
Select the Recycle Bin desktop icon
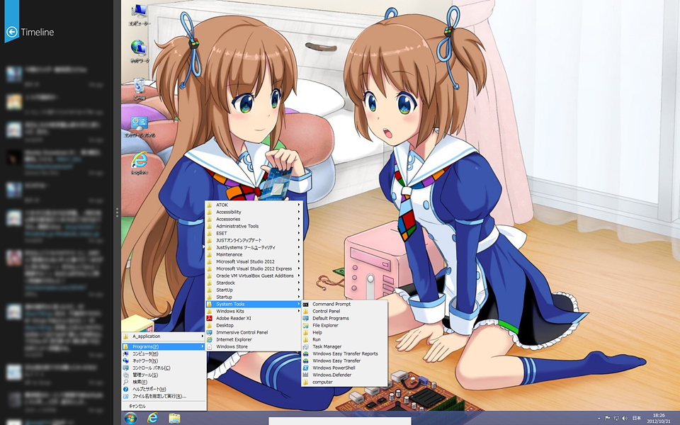(x=140, y=89)
